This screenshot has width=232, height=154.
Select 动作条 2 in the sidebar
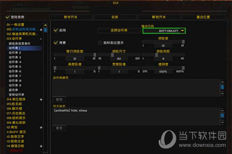(x=15, y=53)
